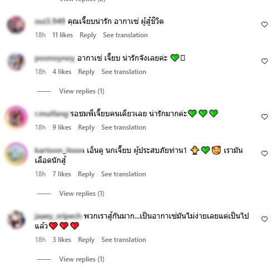Screen dimensions: 274x272
Task: Open avatar of the red hearts commenter
Action: 16,220
